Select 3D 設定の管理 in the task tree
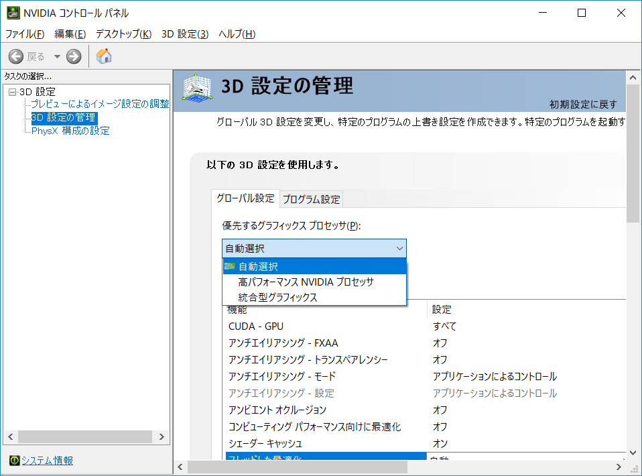642x476 pixels. (x=64, y=117)
